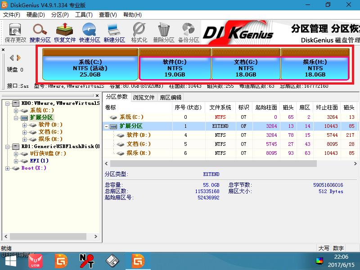This screenshot has width=360, height=270.
Task: Create a new partition with 新建分区 icon
Action: tap(114, 31)
